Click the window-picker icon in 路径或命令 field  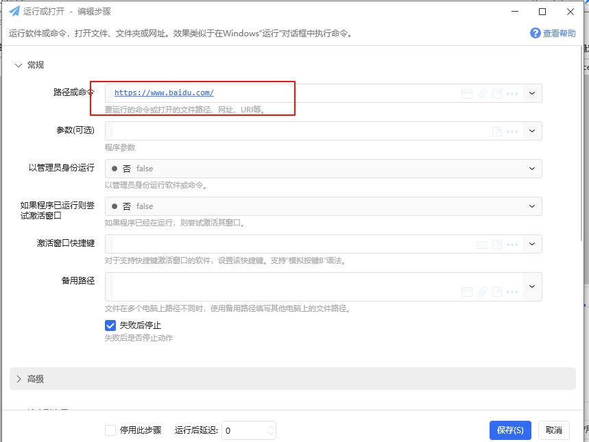466,93
